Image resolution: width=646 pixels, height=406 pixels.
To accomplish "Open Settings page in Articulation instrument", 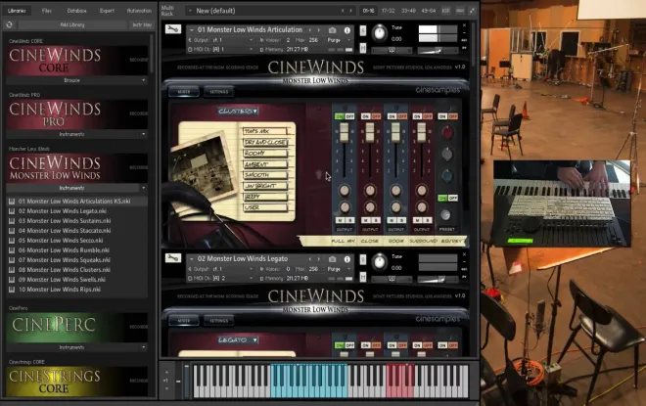I will tap(219, 92).
